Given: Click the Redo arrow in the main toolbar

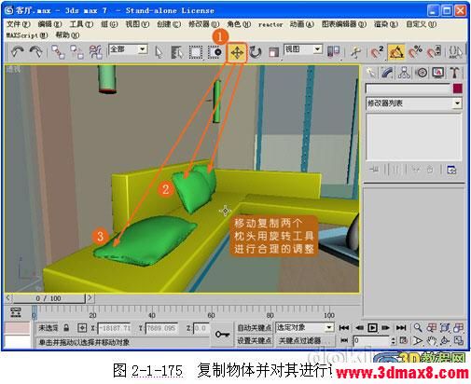Looking at the screenshot, I should 35,52.
